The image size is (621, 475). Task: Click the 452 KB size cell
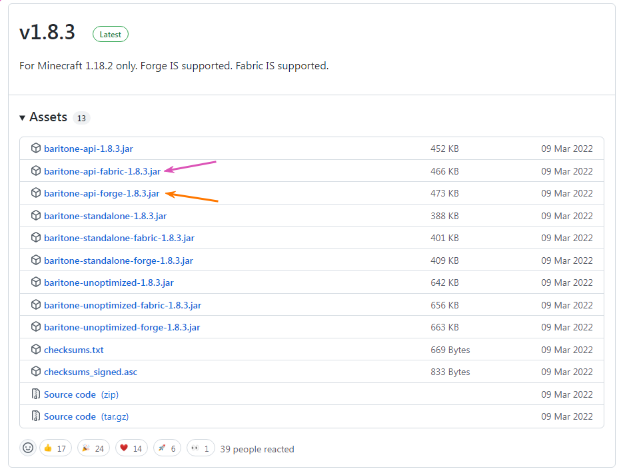tap(444, 149)
